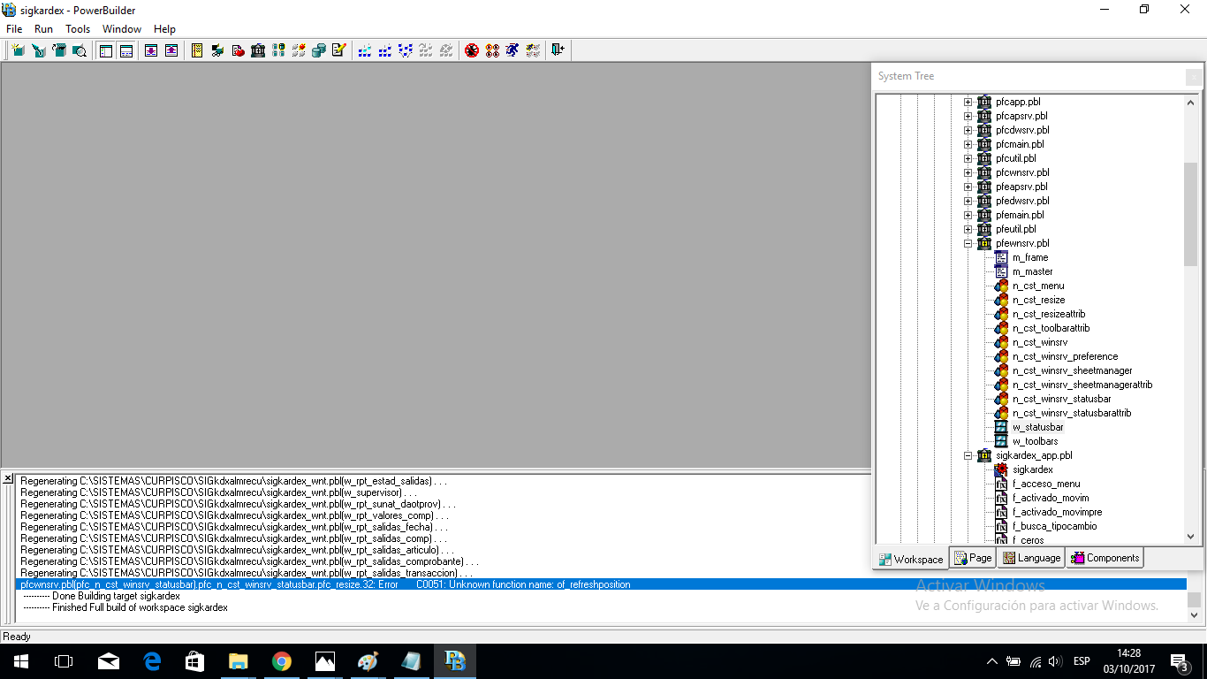Open the DB Profile toolbar icon
This screenshot has width=1207, height=679.
pyautogui.click(x=278, y=50)
